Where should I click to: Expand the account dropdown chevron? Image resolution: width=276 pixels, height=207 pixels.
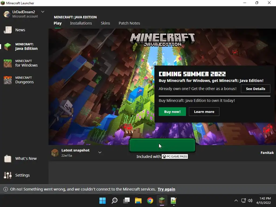pyautogui.click(x=43, y=12)
